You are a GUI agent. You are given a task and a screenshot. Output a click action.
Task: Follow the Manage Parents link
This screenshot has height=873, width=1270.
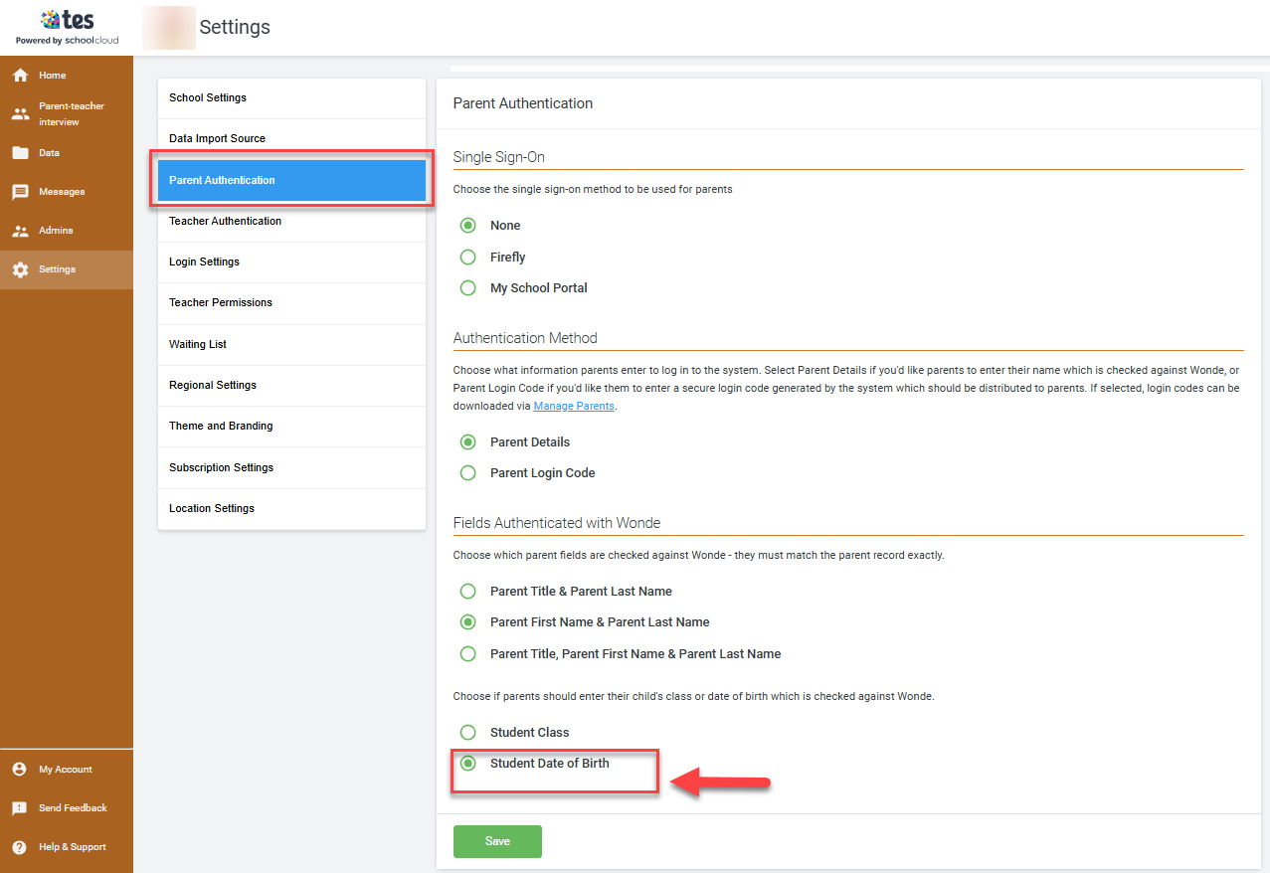[x=574, y=406]
